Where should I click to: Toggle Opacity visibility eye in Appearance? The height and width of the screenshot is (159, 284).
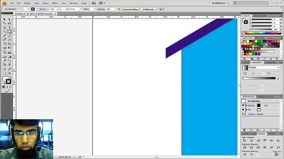(x=243, y=114)
